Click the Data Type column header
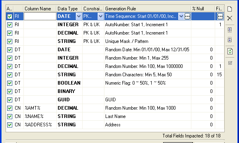 tap(69, 9)
